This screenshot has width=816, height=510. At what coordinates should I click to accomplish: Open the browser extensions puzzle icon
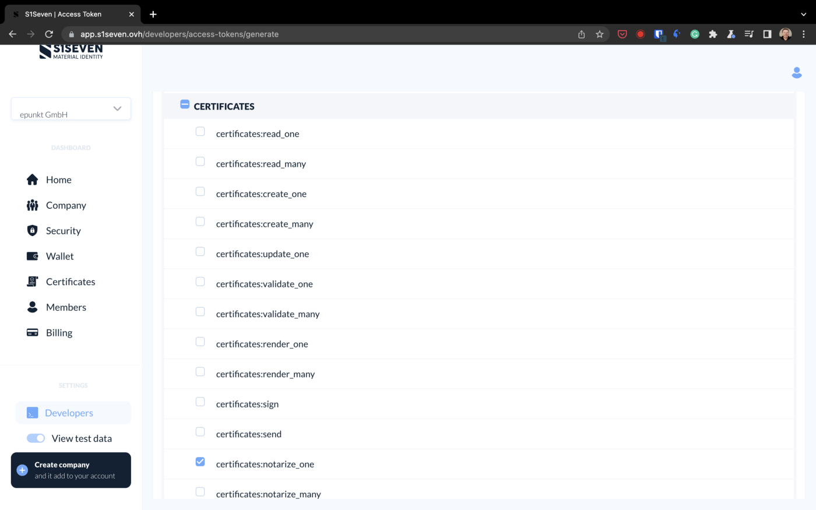tap(712, 34)
